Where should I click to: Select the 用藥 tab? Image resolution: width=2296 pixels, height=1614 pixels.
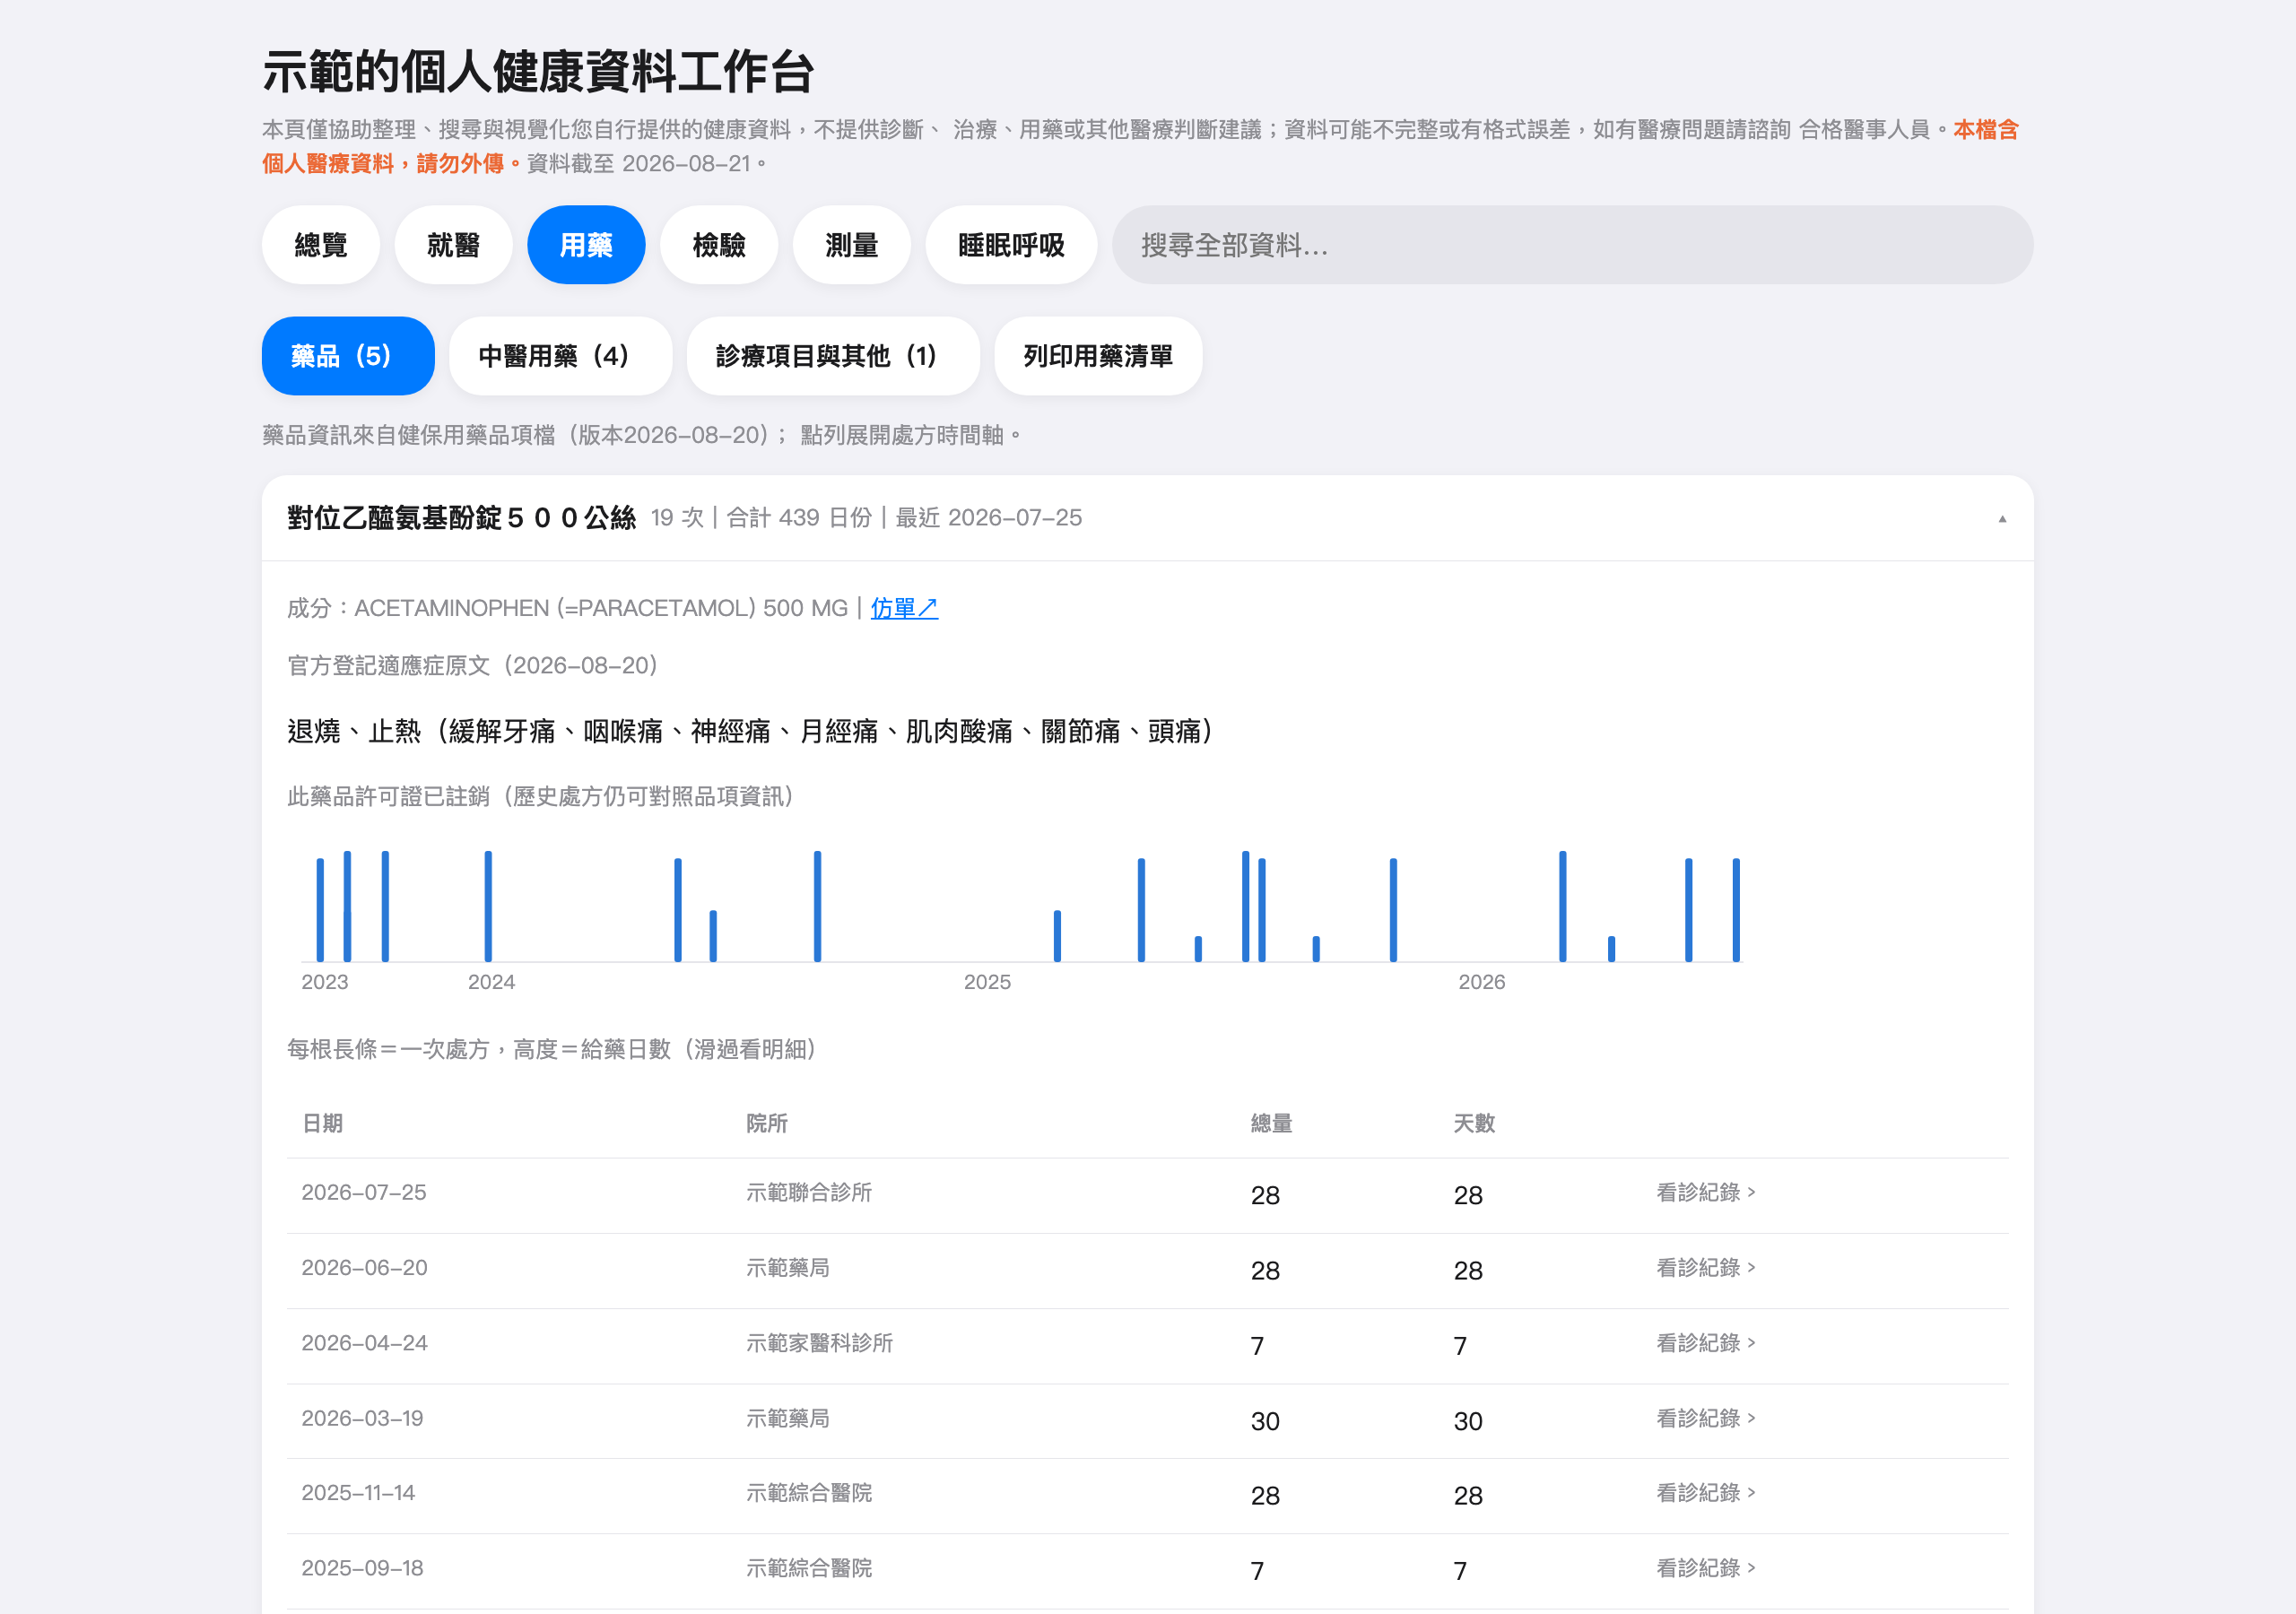click(586, 245)
